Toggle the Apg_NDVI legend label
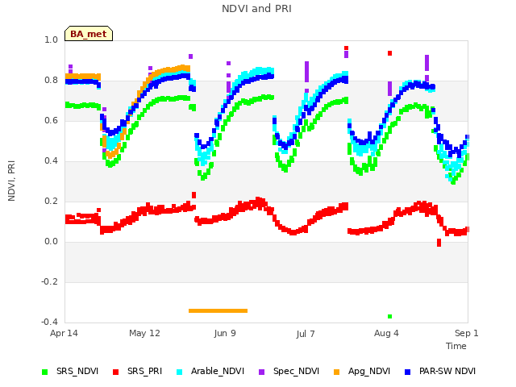 369,371
